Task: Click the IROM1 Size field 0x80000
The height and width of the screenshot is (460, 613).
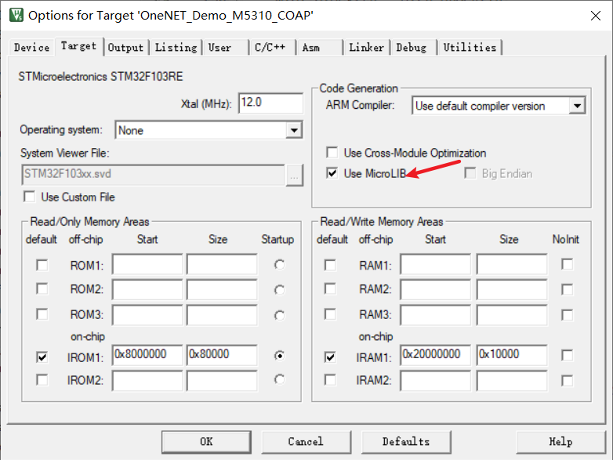Action: click(x=222, y=355)
